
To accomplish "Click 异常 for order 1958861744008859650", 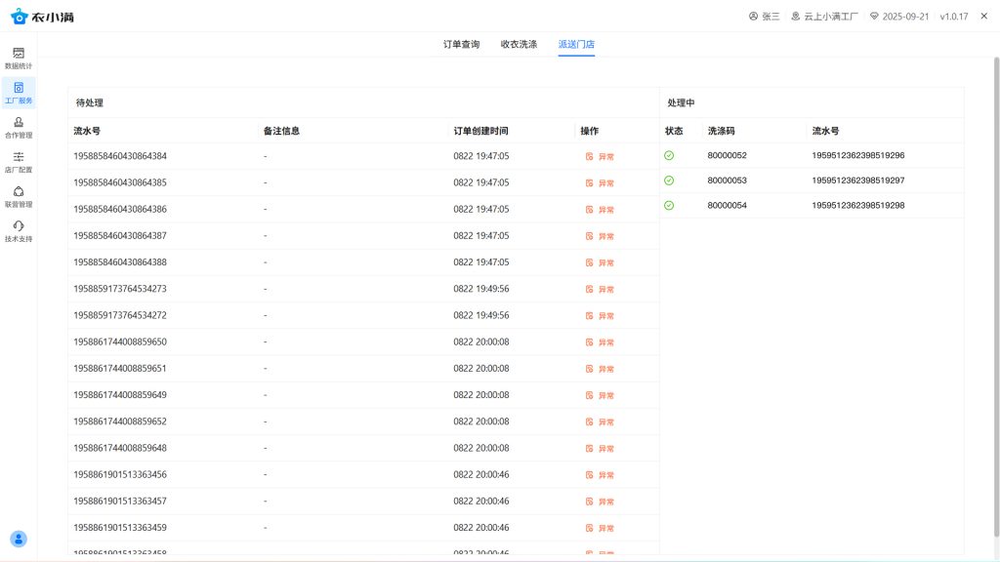I will pos(600,342).
